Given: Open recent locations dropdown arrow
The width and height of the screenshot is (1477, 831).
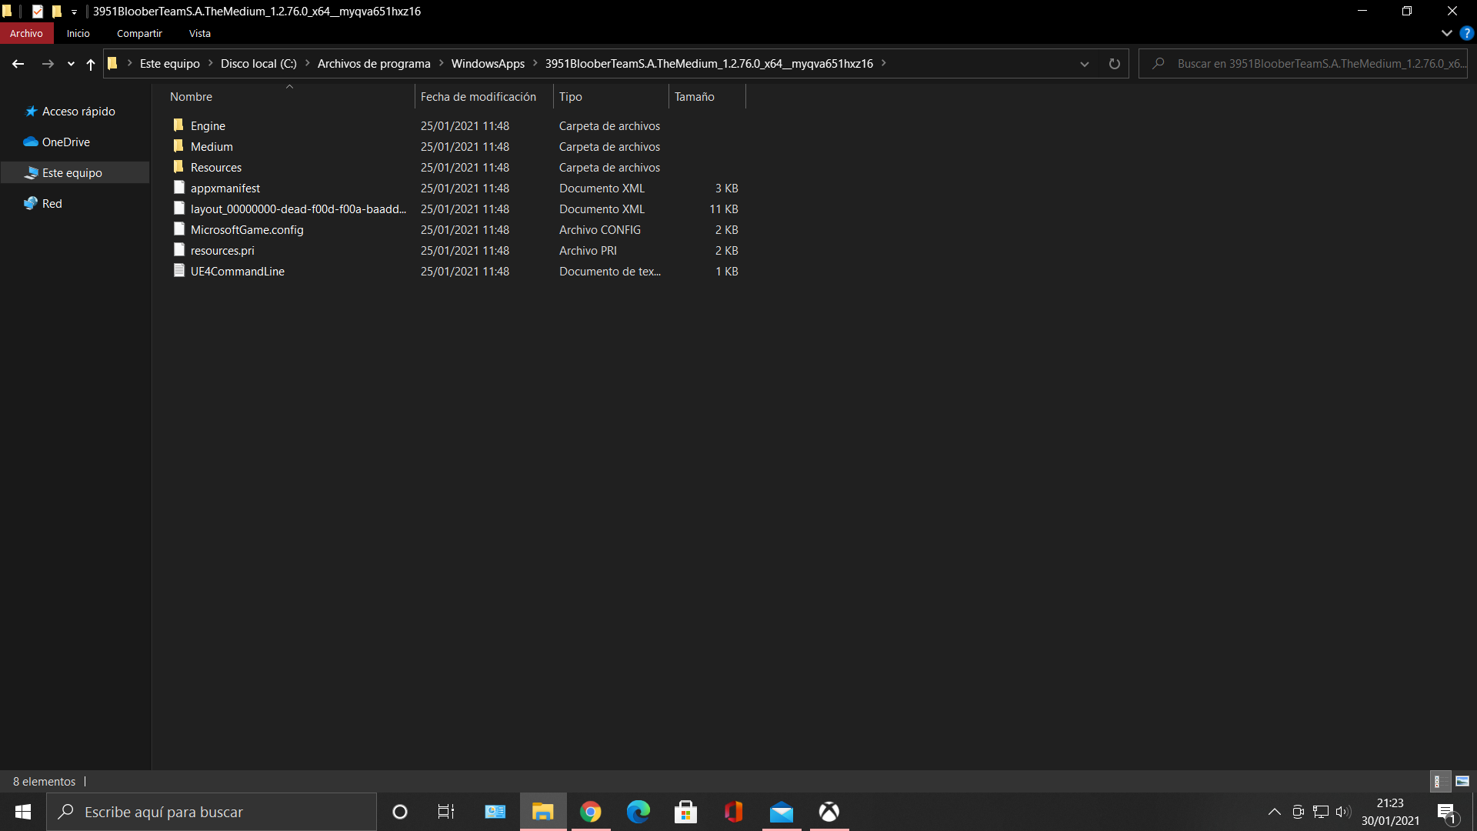Looking at the screenshot, I should coord(71,64).
